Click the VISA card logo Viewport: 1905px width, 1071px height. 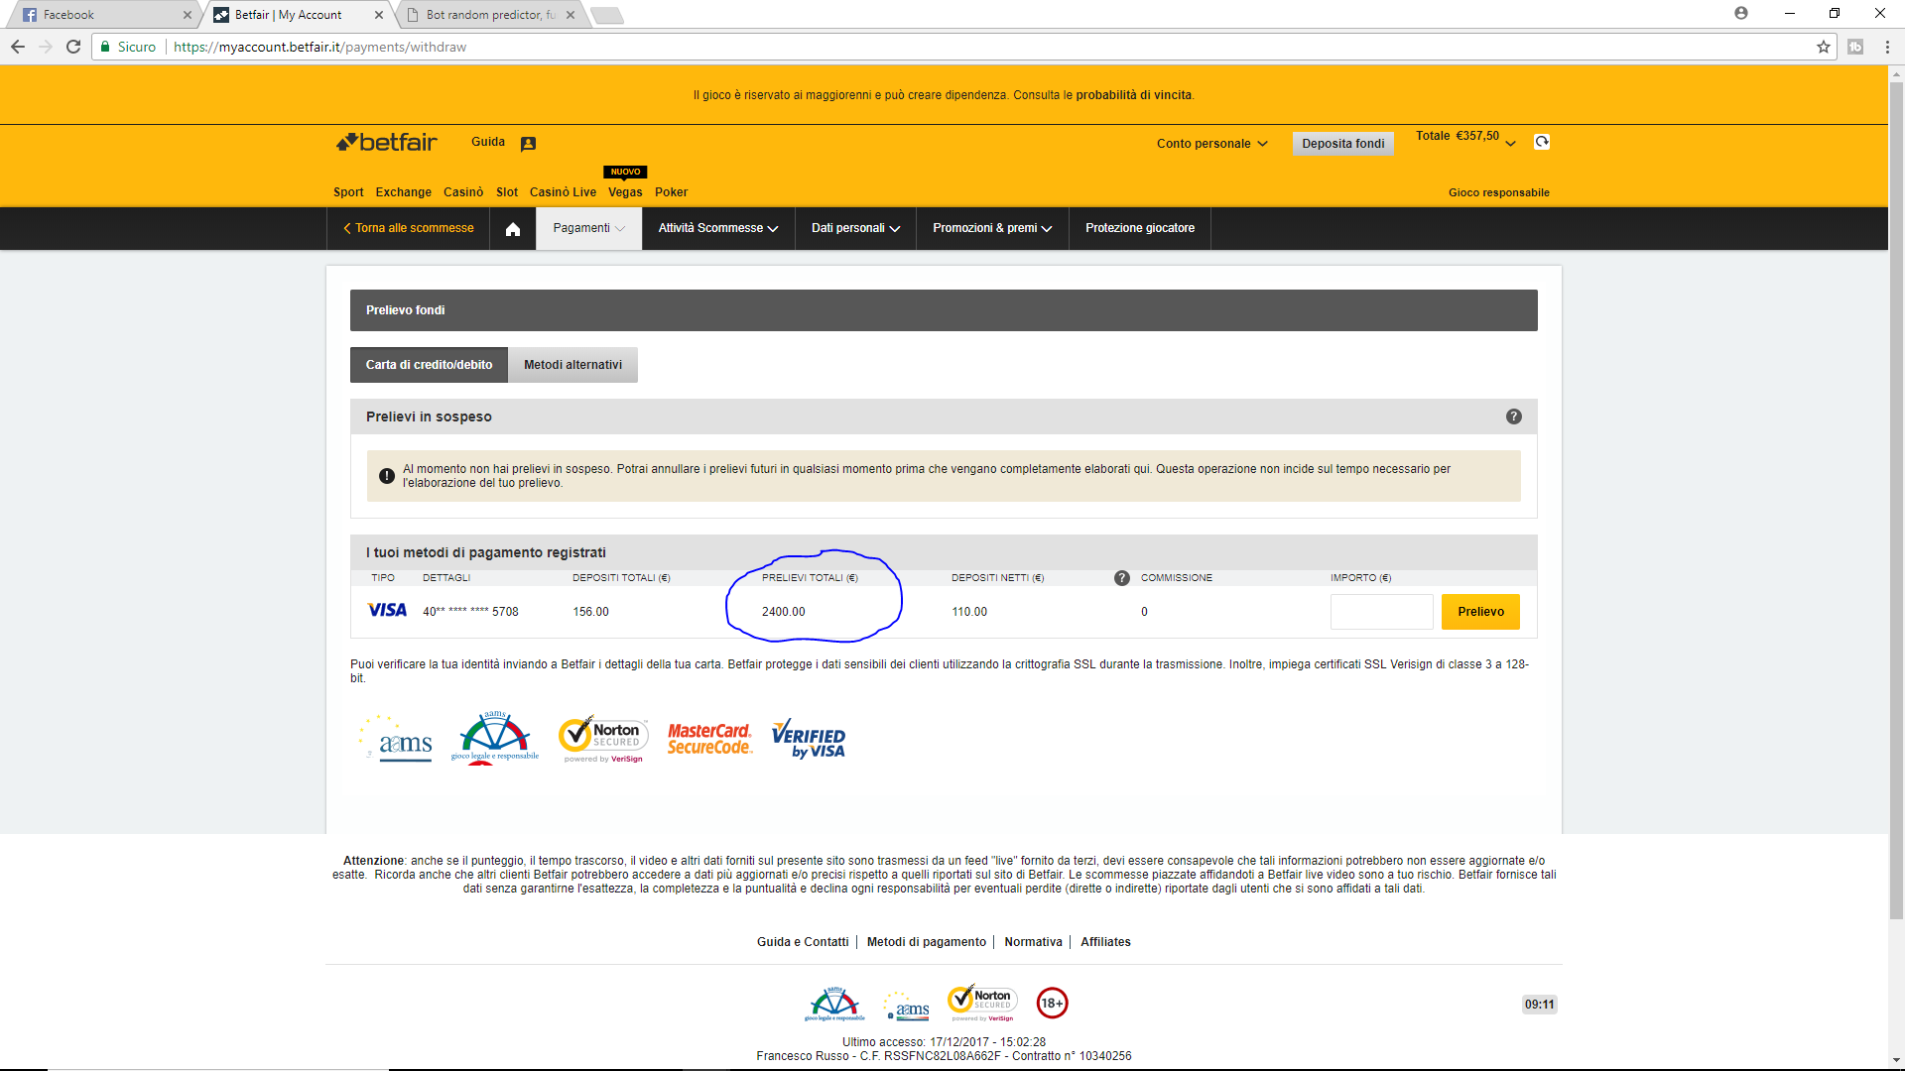387,610
